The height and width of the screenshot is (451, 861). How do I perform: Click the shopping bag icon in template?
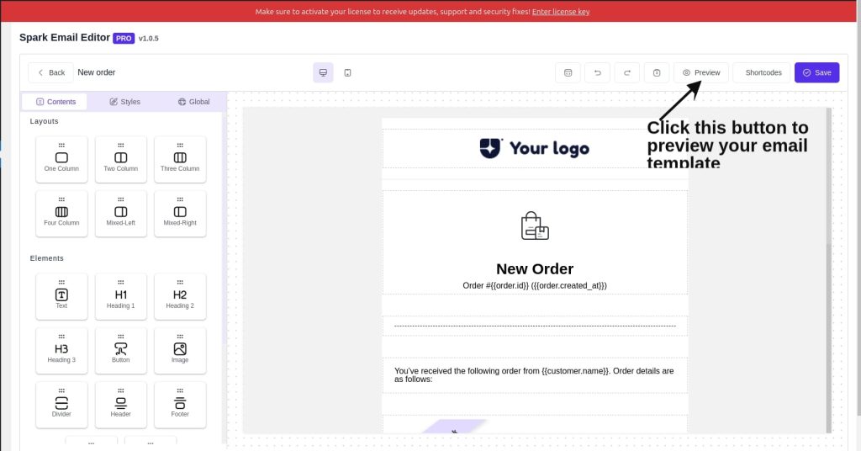tap(535, 225)
